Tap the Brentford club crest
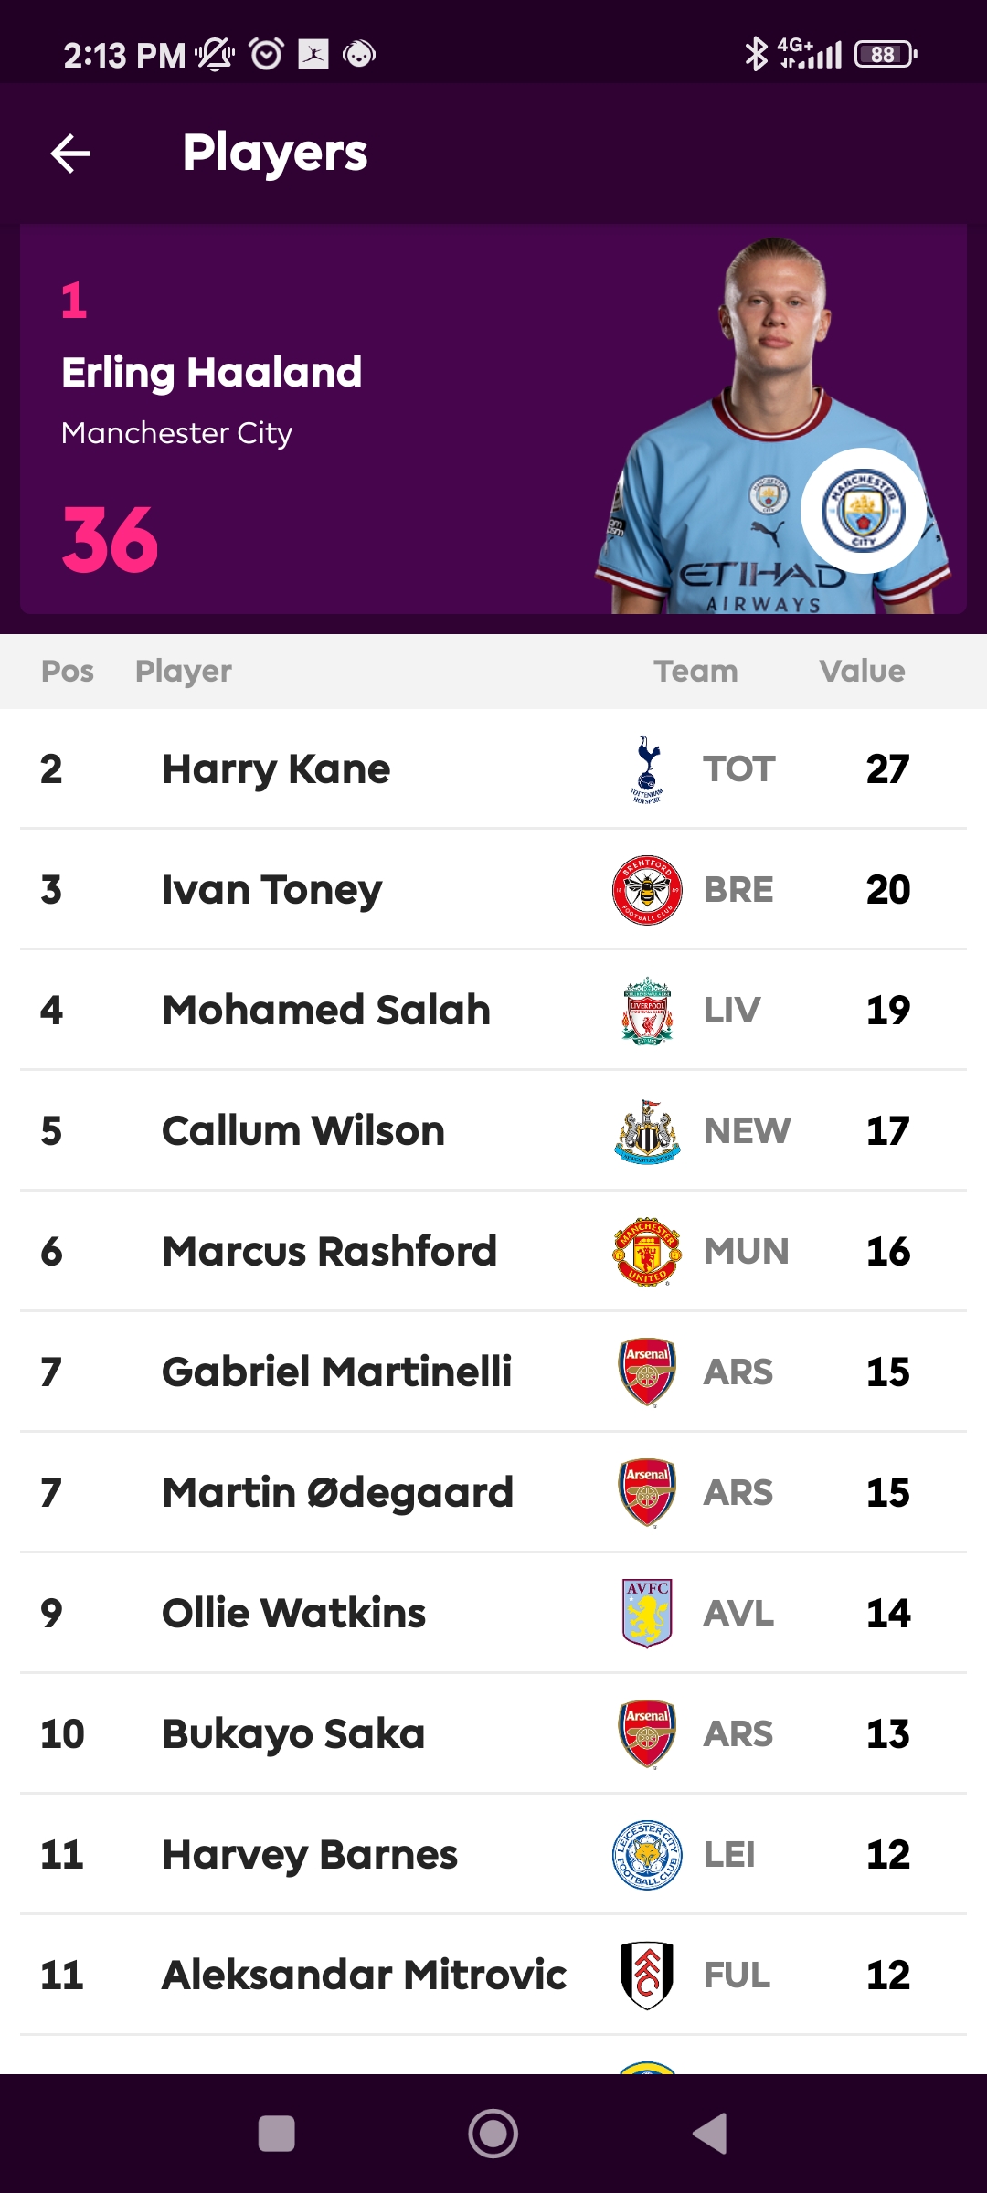Image resolution: width=987 pixels, height=2193 pixels. (x=647, y=890)
